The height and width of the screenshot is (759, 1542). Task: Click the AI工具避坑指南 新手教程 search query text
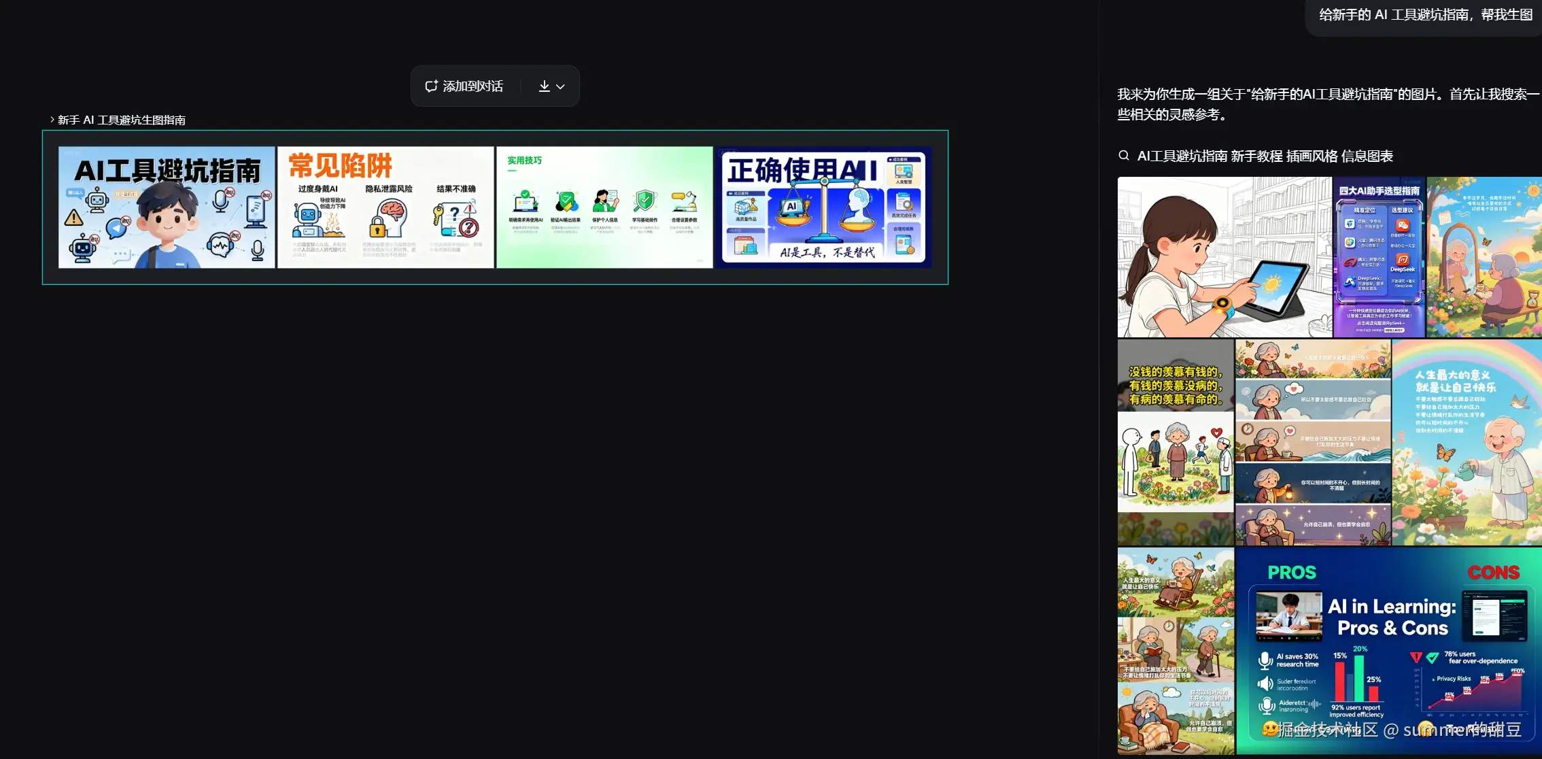point(1265,156)
